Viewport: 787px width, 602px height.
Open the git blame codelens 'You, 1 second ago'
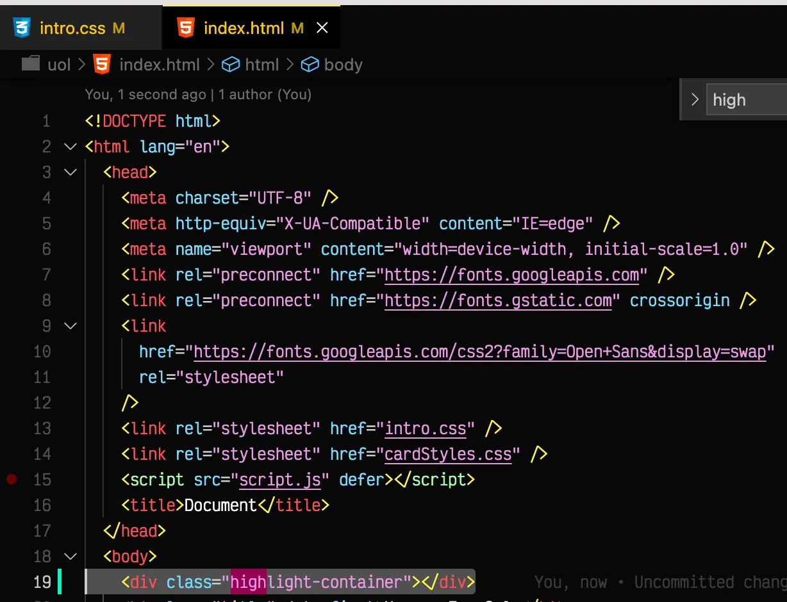145,95
